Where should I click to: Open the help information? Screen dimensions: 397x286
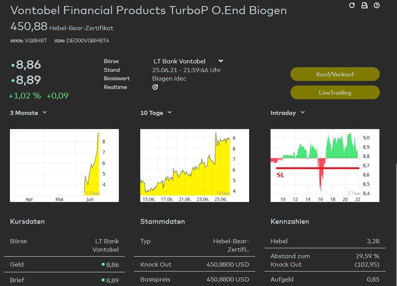[377, 6]
